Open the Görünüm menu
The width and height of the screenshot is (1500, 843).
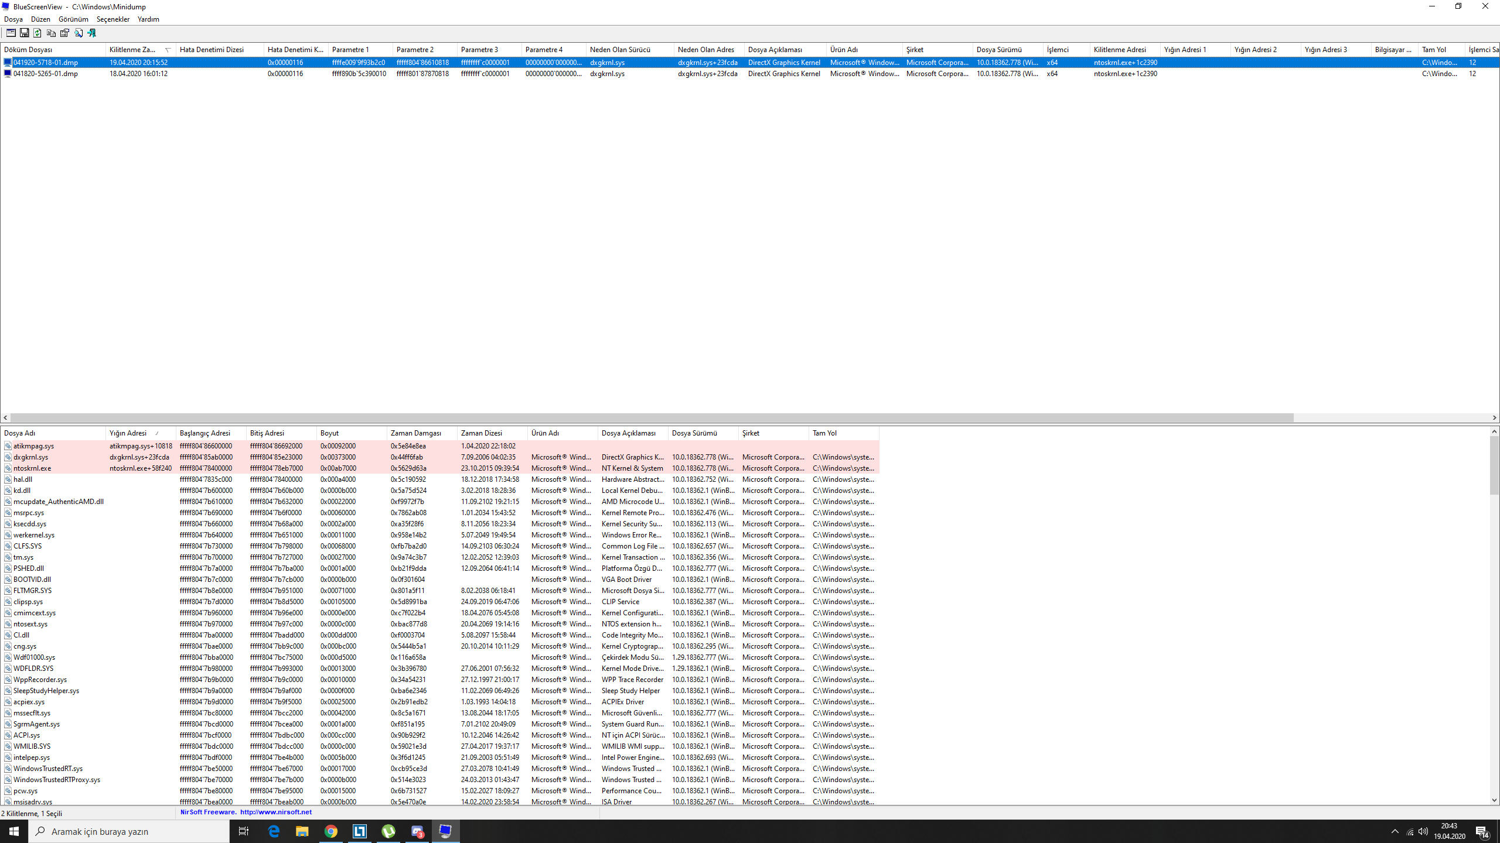72,19
